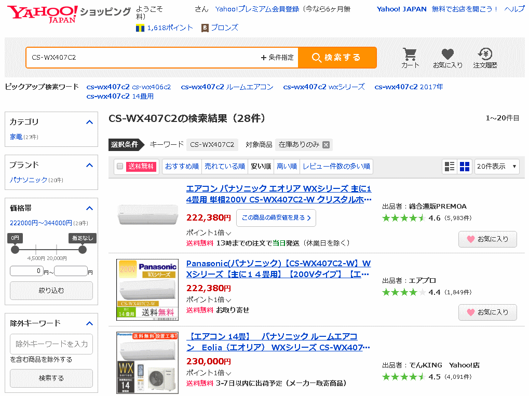This screenshot has width=529, height=396.
Task: Click the orange 検索する button
Action: (337, 58)
